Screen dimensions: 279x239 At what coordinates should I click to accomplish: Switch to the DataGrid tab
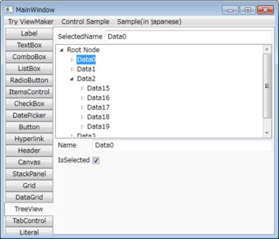pyautogui.click(x=29, y=197)
